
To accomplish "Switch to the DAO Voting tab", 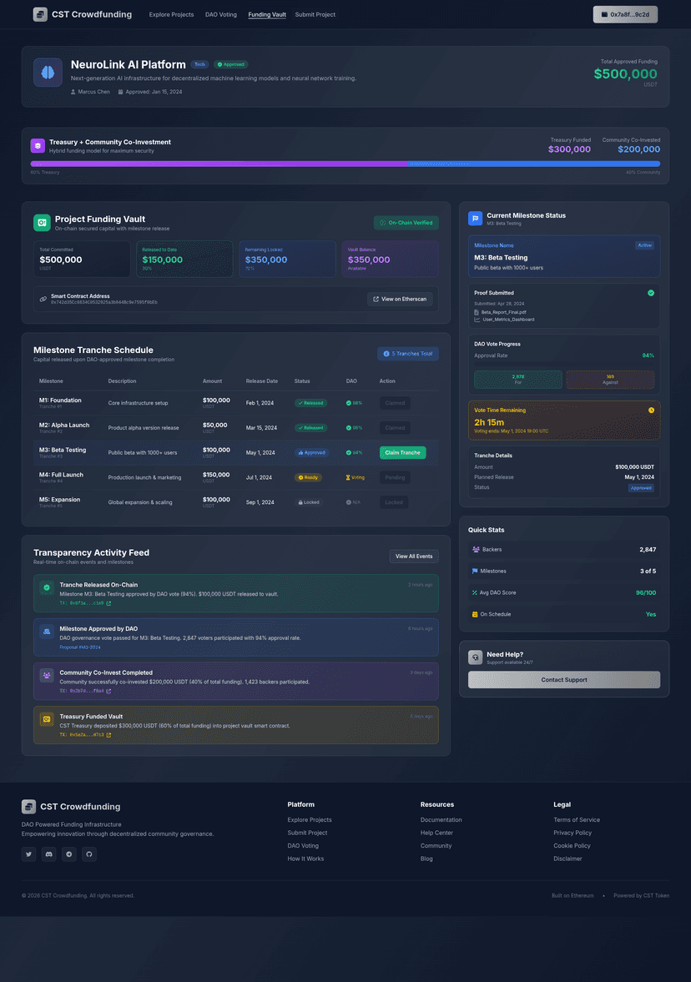I will pos(220,14).
